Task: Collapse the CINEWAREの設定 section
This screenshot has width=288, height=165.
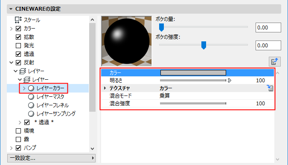Action: click(11, 9)
